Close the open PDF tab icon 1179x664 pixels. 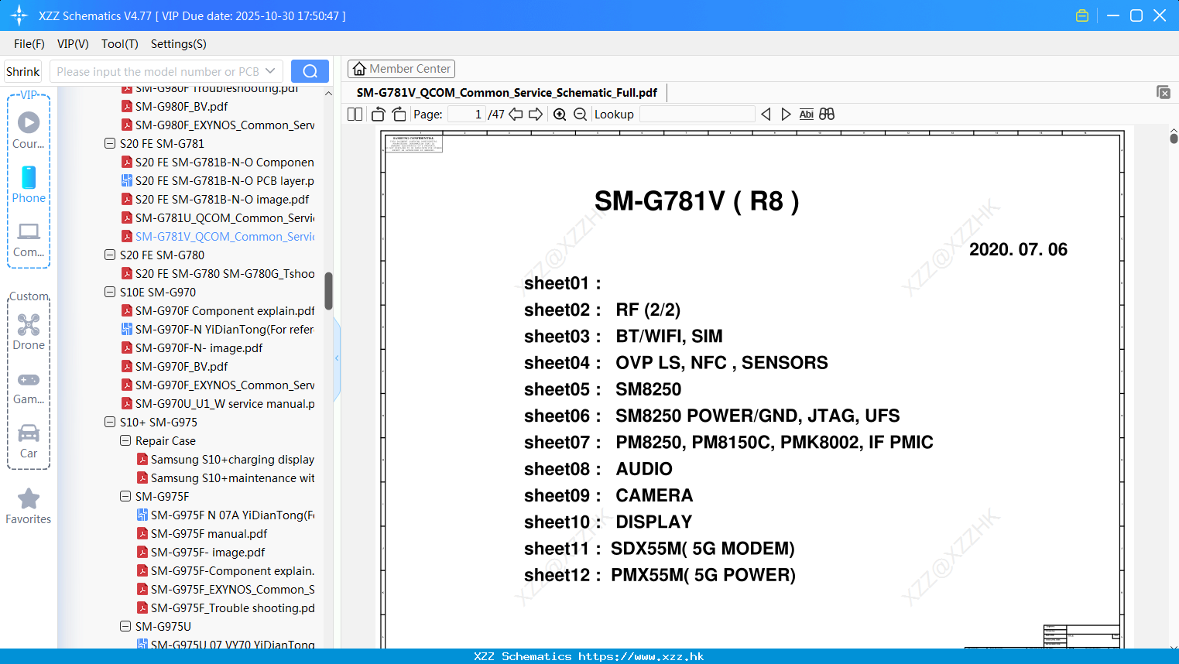(1163, 92)
